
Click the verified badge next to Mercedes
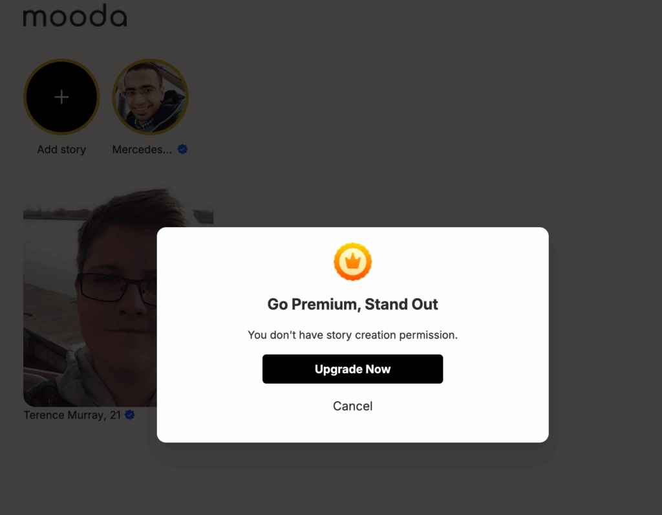click(182, 149)
